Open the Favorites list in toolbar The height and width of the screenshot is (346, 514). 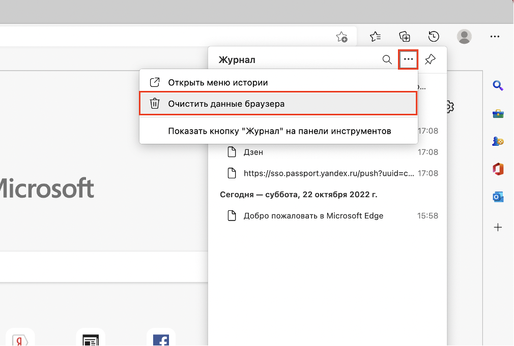click(375, 37)
